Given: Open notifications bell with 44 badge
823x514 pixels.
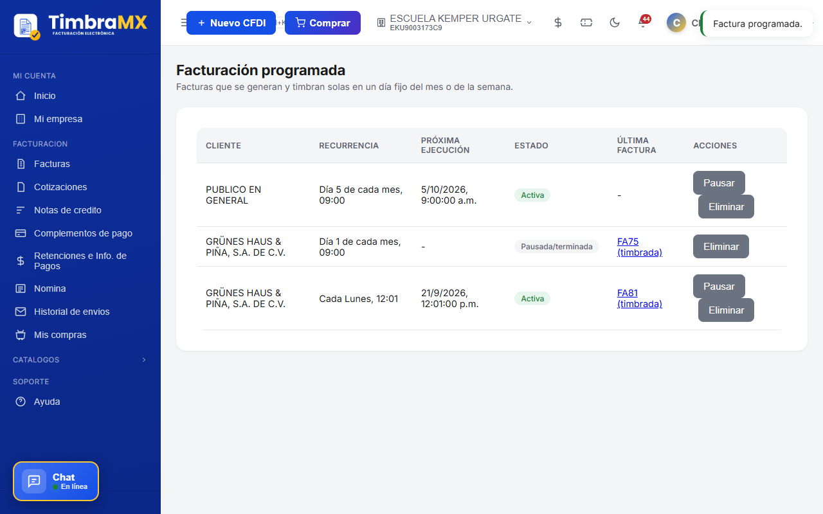Looking at the screenshot, I should (643, 22).
